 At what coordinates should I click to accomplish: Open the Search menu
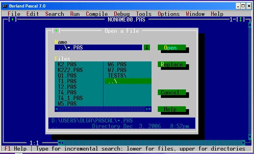click(55, 14)
